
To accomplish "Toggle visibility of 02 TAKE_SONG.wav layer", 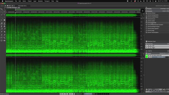I will tap(149, 55).
